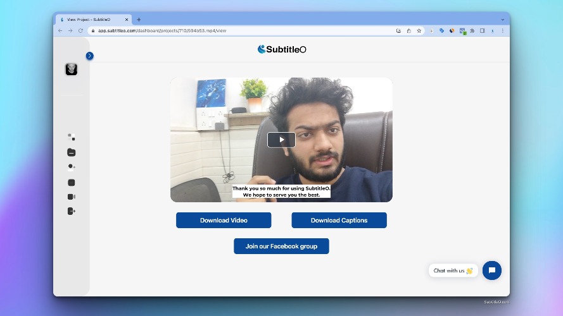Viewport: 563px width, 316px height.
Task: Click the logout arrow icon in sidebar
Action: coord(72,211)
